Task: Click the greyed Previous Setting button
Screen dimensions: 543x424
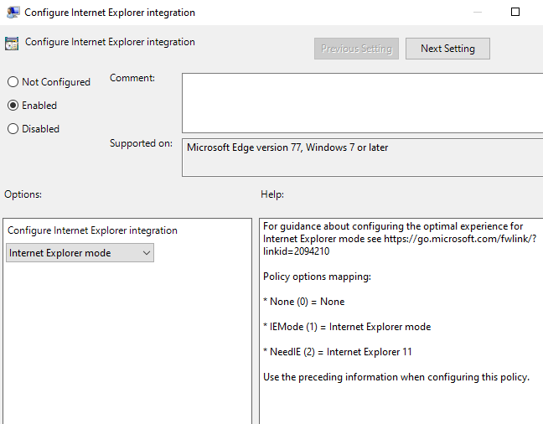Action: click(x=356, y=49)
